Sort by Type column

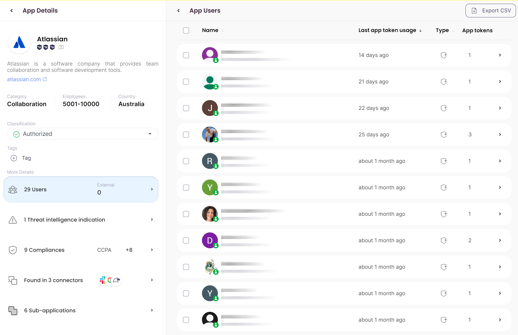point(445,30)
